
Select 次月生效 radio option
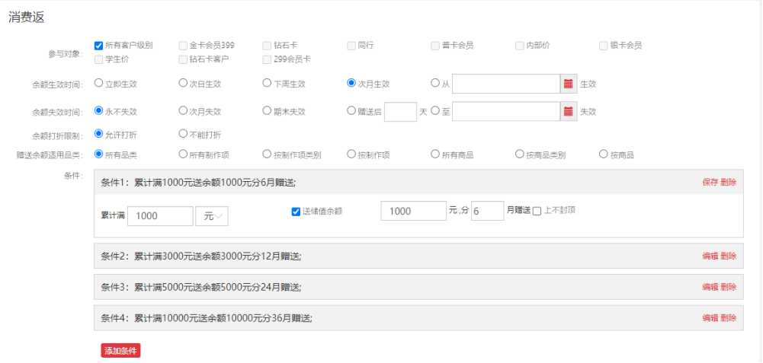tap(351, 83)
